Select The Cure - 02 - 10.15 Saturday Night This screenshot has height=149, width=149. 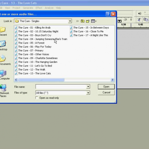point(37,31)
